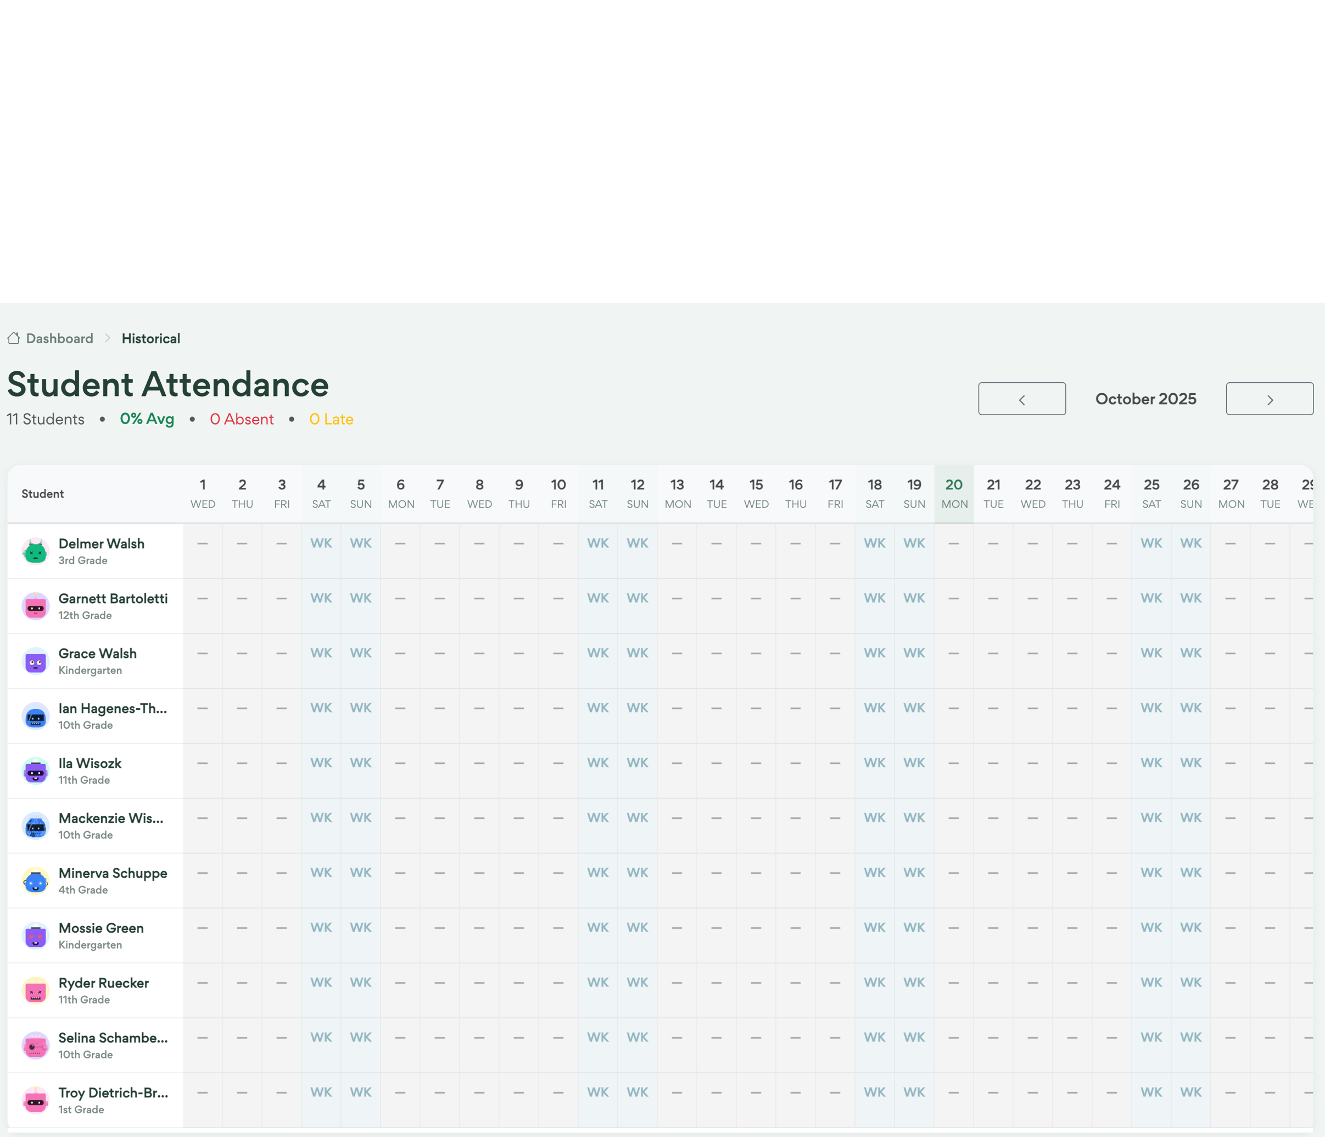Click the Historical breadcrumb

click(151, 338)
